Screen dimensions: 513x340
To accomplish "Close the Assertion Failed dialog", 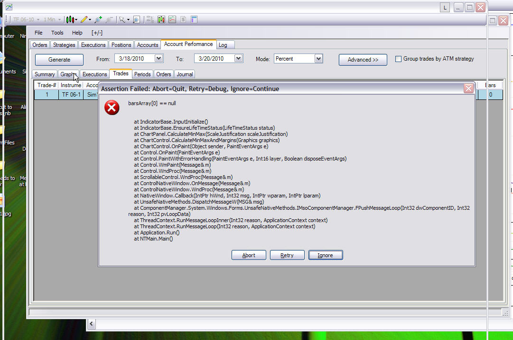I will point(468,89).
